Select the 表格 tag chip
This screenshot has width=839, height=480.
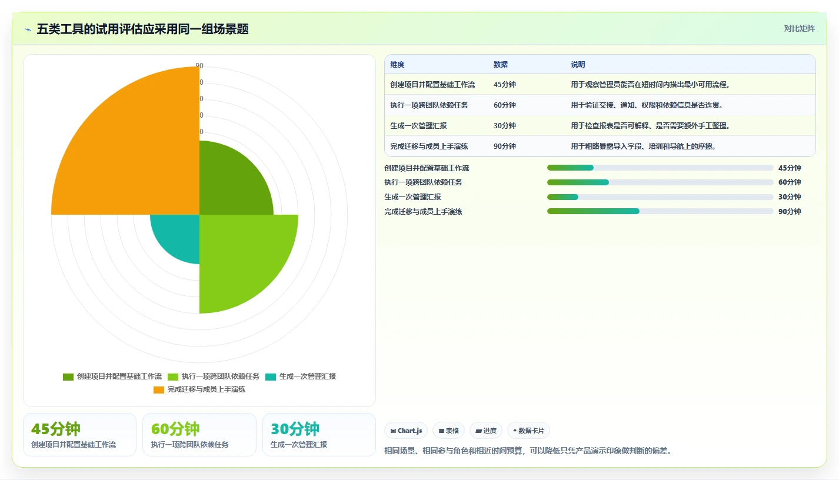pyautogui.click(x=448, y=431)
